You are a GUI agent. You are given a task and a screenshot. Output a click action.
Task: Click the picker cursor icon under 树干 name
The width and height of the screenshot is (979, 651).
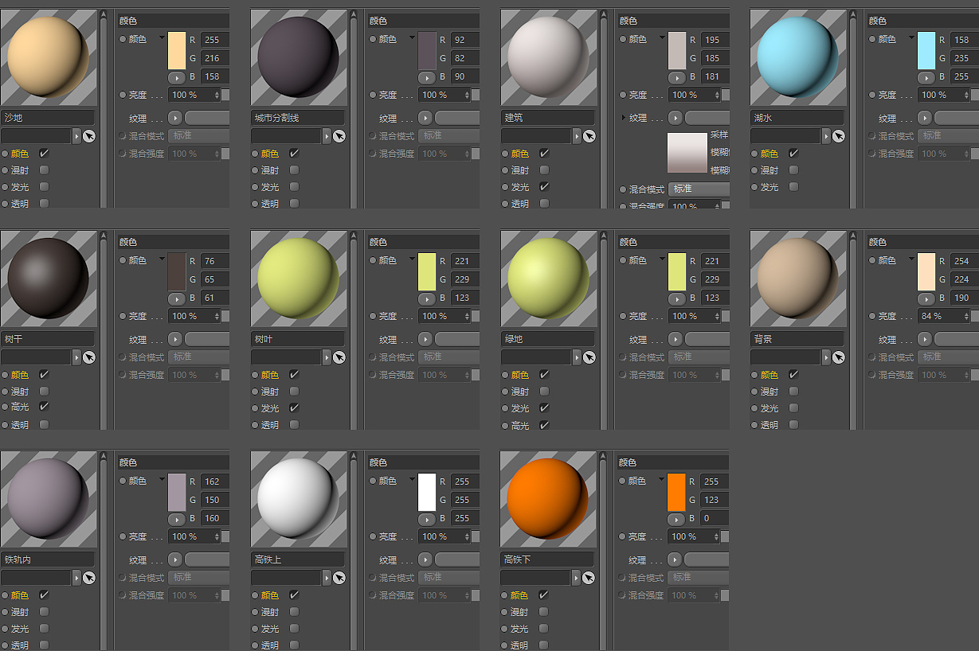tap(89, 357)
